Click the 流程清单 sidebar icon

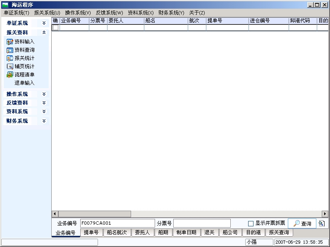(10, 75)
